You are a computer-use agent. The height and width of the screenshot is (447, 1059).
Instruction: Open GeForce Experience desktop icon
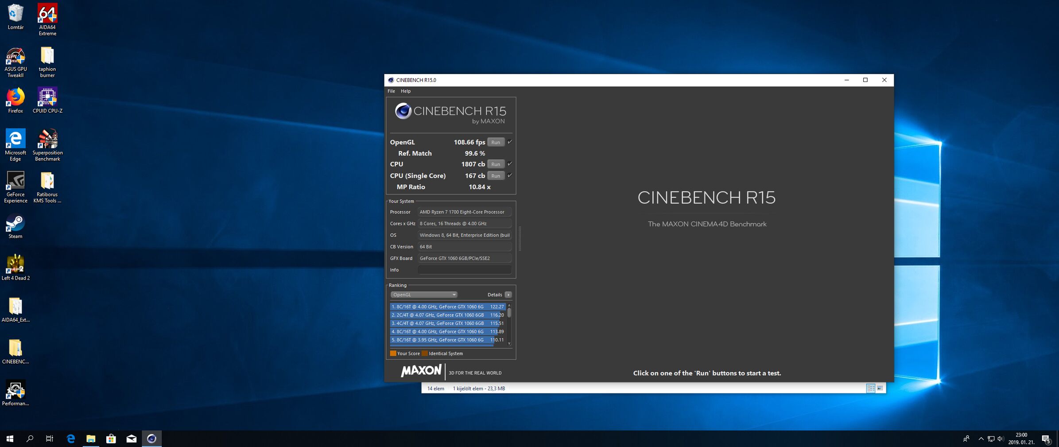pyautogui.click(x=16, y=187)
